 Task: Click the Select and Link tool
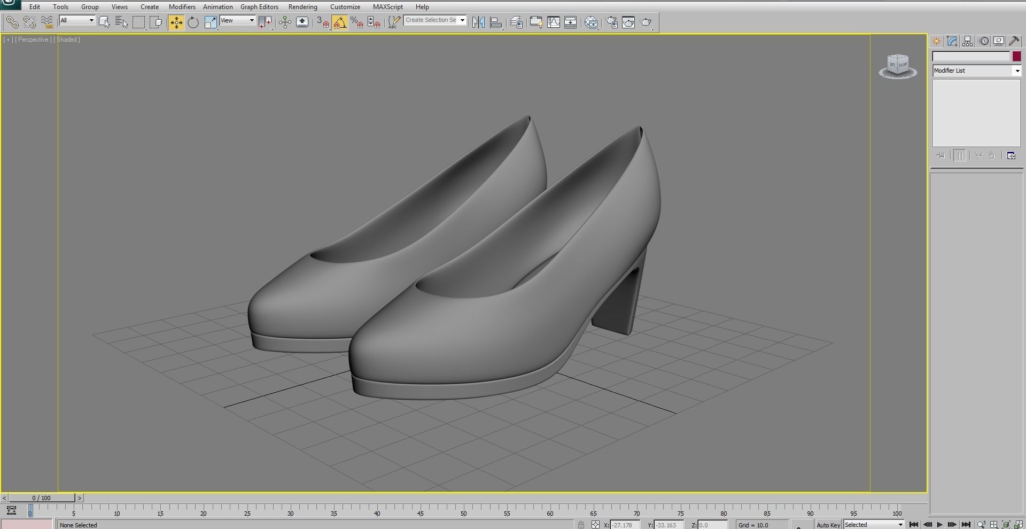click(x=12, y=22)
